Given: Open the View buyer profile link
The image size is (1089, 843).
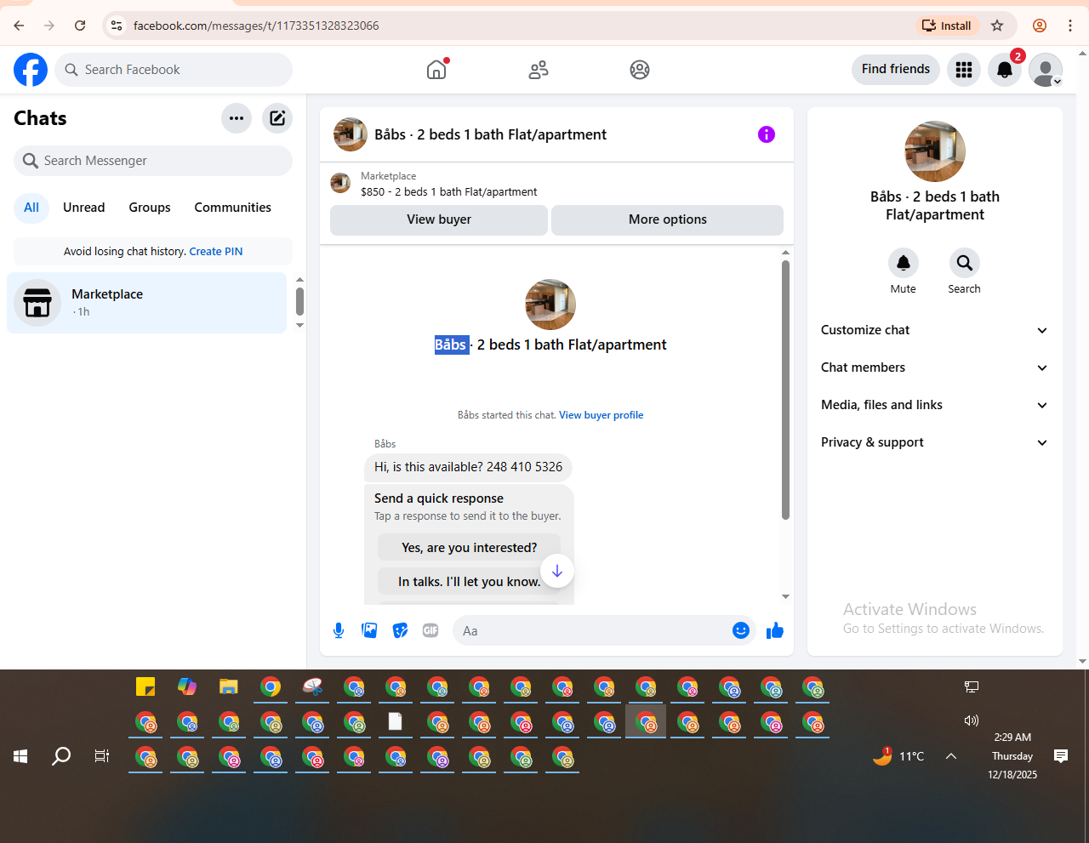Looking at the screenshot, I should [602, 415].
